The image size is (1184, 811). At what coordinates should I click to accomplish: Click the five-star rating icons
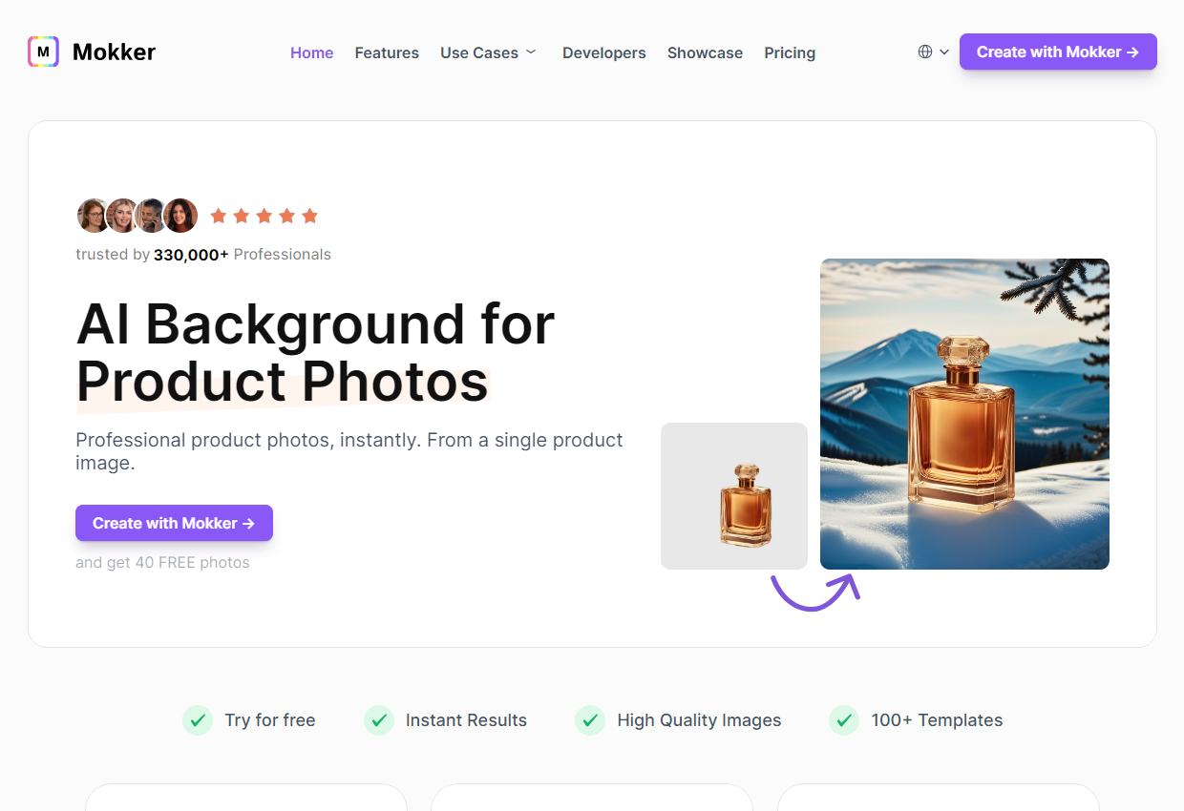[x=264, y=216]
